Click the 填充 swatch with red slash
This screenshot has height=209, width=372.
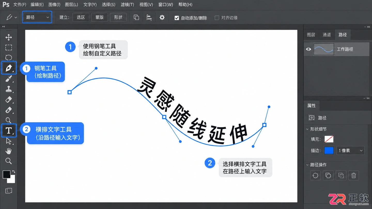coord(329,139)
